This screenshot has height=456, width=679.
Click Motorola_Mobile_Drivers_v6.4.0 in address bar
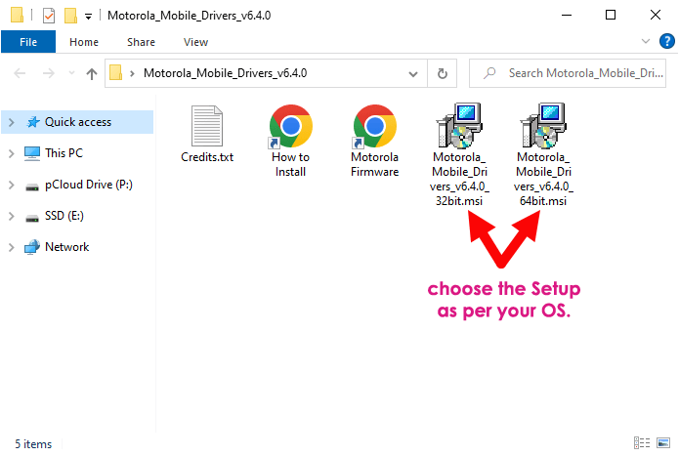[225, 73]
